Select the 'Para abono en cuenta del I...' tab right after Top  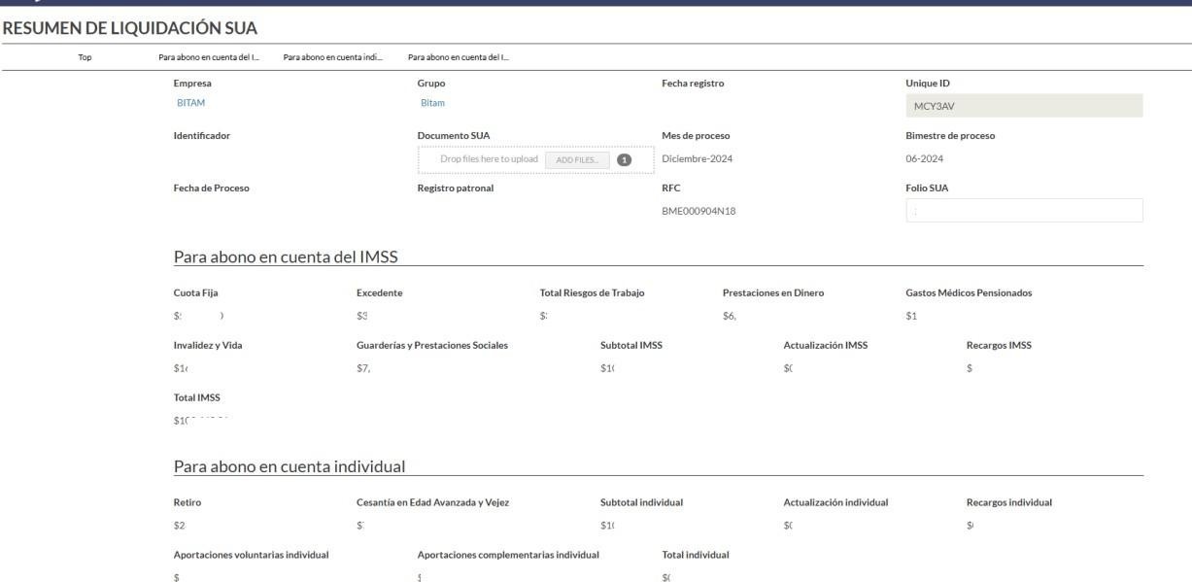coord(208,56)
